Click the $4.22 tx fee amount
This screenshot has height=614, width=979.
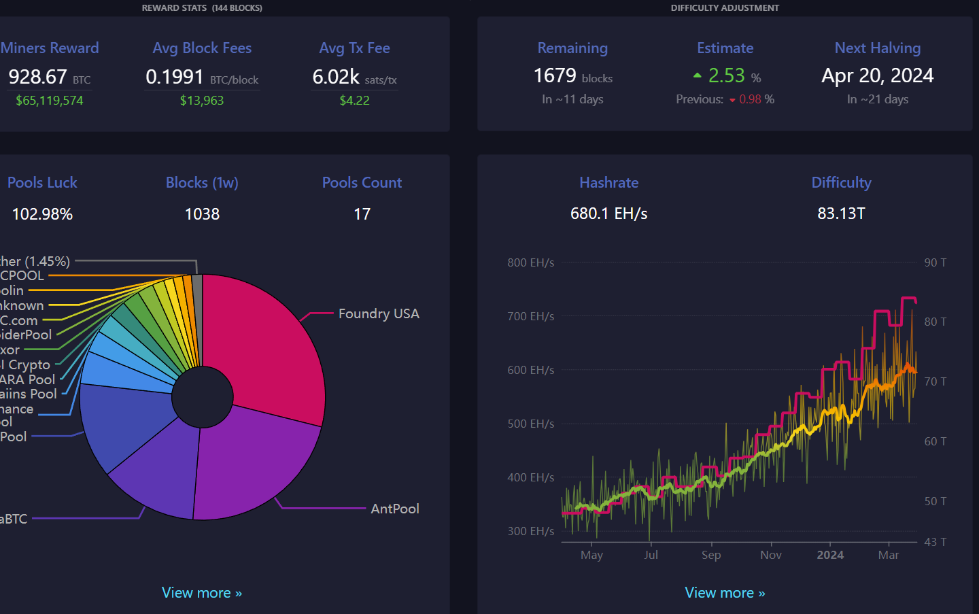355,100
